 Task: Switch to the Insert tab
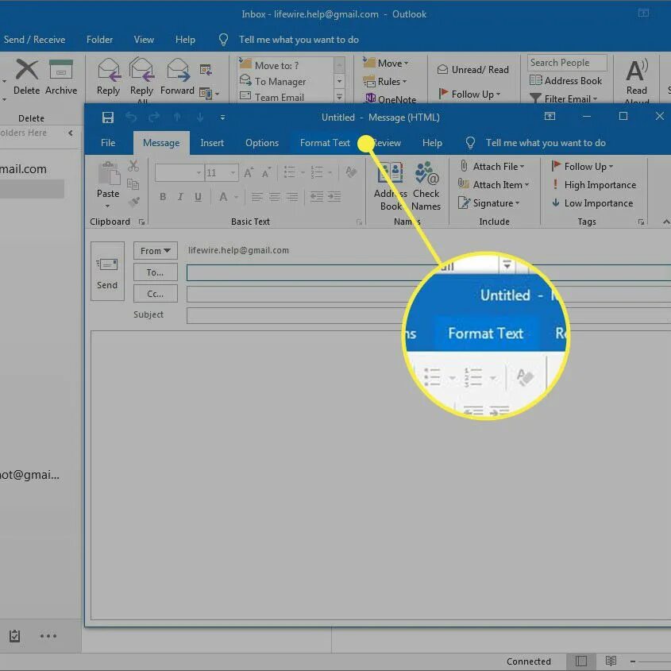click(212, 143)
